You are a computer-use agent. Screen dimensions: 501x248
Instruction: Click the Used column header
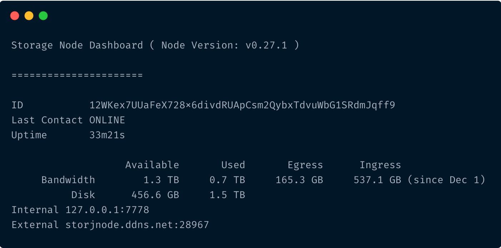coord(233,165)
